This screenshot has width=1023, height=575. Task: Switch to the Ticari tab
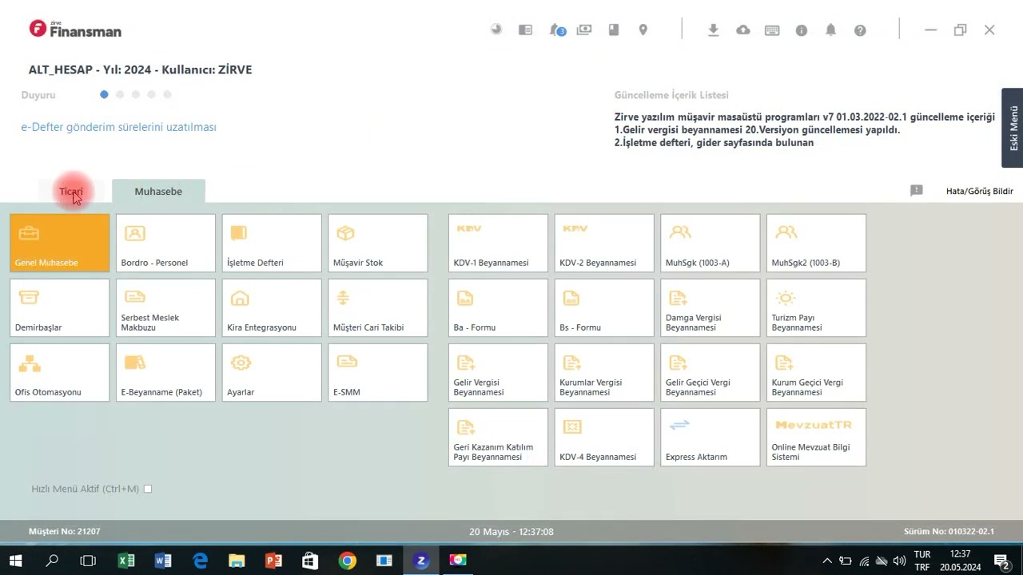71,192
